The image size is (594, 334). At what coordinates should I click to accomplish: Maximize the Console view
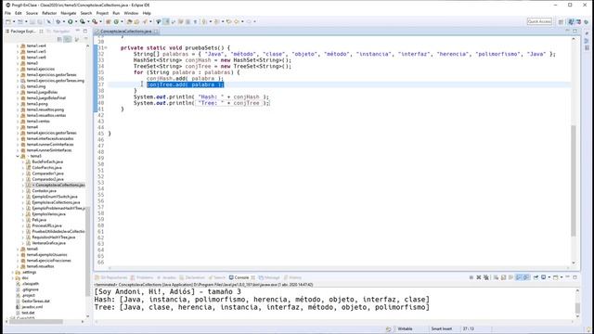[575, 277]
